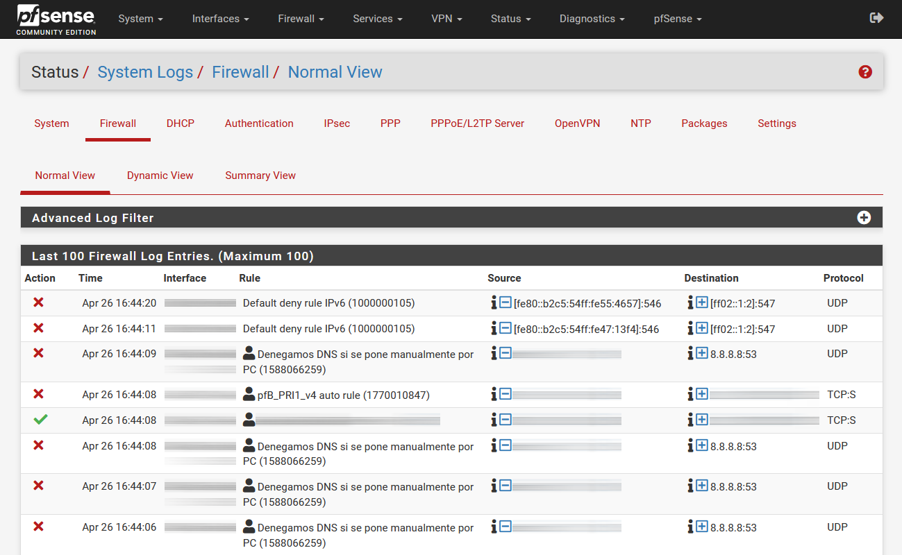Click destination 8.8.8.8:53 in the 16:44:06 row
The height and width of the screenshot is (555, 902).
[x=733, y=528]
